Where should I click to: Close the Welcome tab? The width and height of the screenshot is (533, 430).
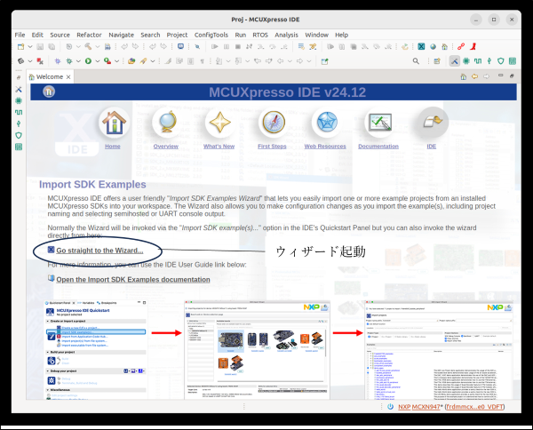coord(70,76)
